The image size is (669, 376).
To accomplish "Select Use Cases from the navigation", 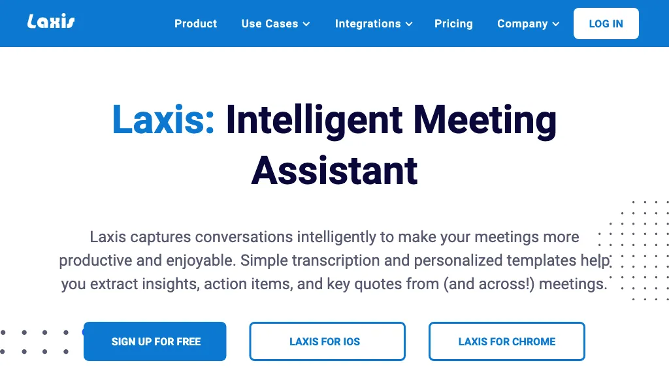I will 269,23.
